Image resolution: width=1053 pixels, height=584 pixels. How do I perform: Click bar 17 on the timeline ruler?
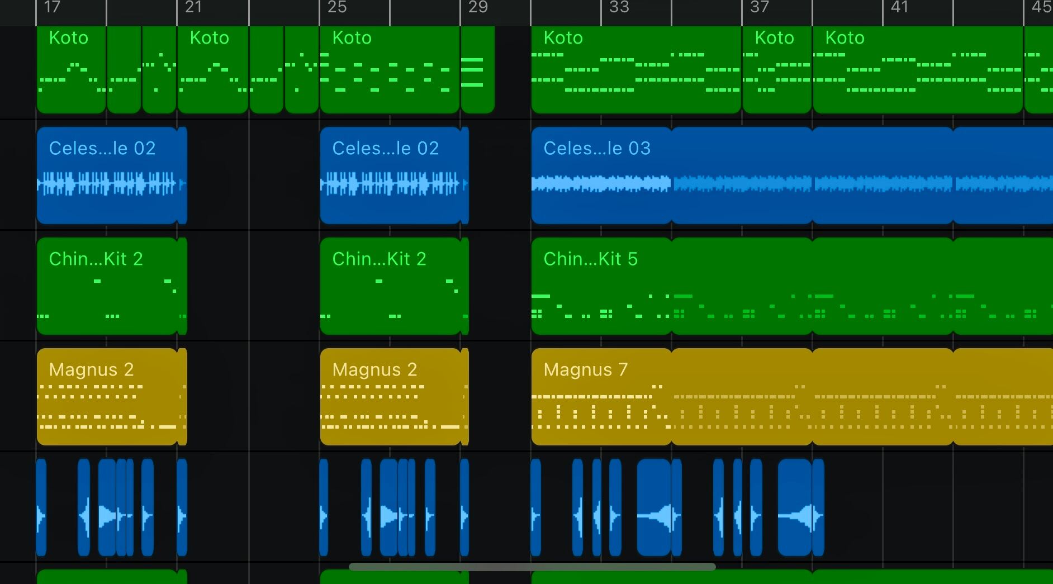[x=52, y=8]
